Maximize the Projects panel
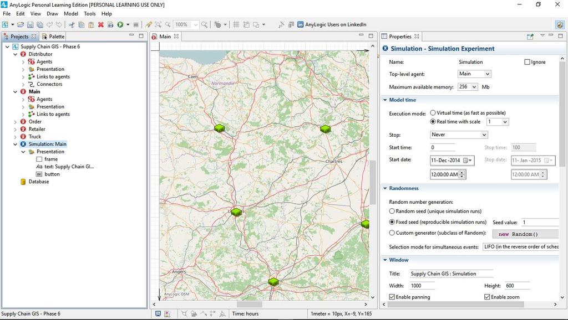The width and height of the screenshot is (568, 320). [x=141, y=35]
